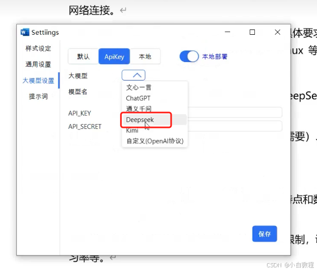Image resolution: width=317 pixels, height=271 pixels.
Task: Close the Settings window
Action: tap(278, 32)
